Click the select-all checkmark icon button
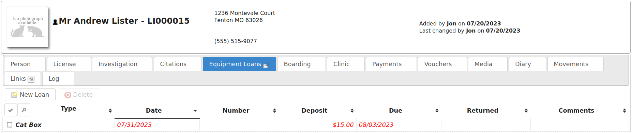Screen dimensions: 632x133 [11, 110]
